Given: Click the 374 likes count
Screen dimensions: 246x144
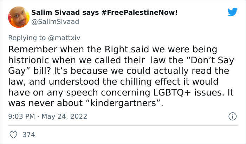Looking at the screenshot, I should [x=28, y=135].
